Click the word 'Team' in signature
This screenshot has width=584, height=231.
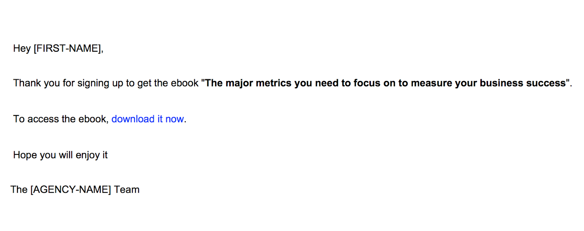click(127, 190)
